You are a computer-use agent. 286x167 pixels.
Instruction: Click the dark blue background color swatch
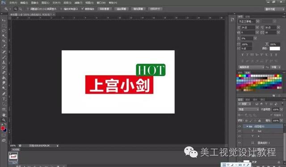(5, 130)
